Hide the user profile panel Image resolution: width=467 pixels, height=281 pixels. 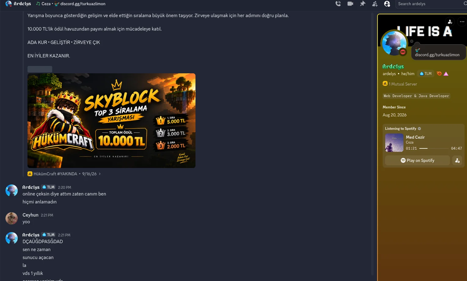pos(387,4)
